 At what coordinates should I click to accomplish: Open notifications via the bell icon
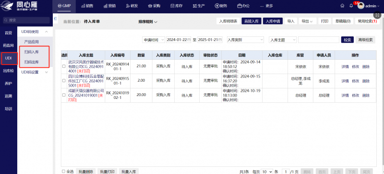(351, 6)
